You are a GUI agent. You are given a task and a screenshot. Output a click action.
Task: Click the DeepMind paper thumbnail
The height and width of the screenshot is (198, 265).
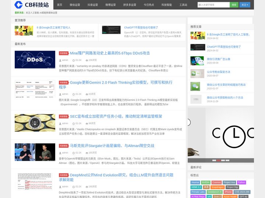pos(35,181)
